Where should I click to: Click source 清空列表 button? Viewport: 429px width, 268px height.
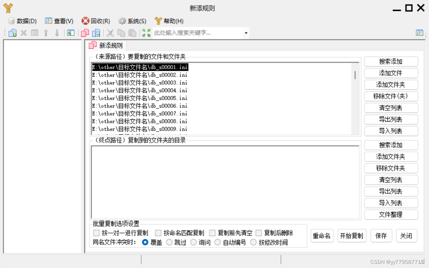click(x=391, y=108)
